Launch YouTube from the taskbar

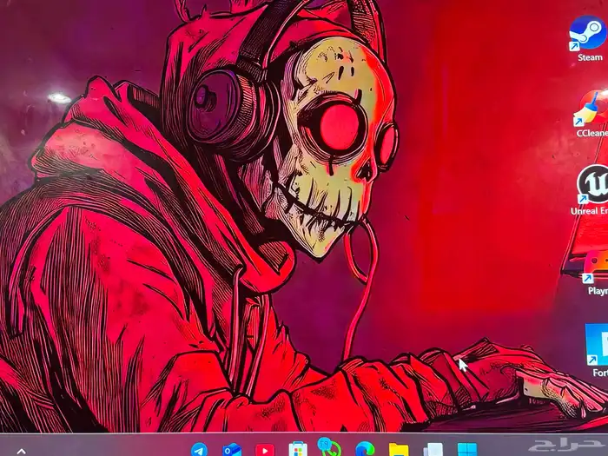click(x=264, y=449)
